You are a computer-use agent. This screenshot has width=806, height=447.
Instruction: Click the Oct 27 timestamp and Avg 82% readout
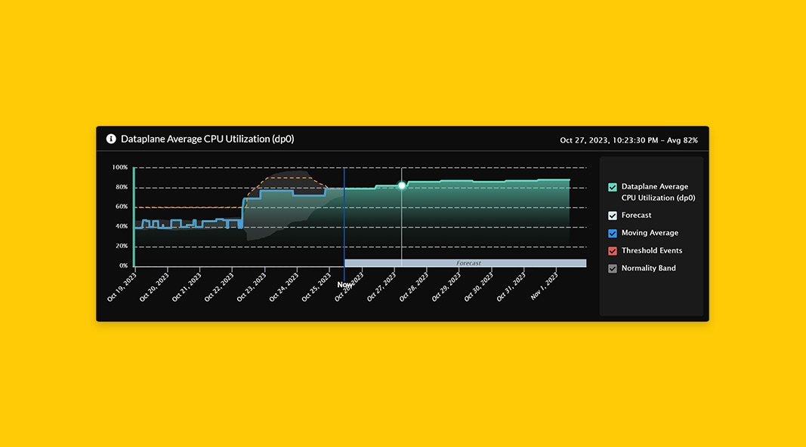point(628,140)
